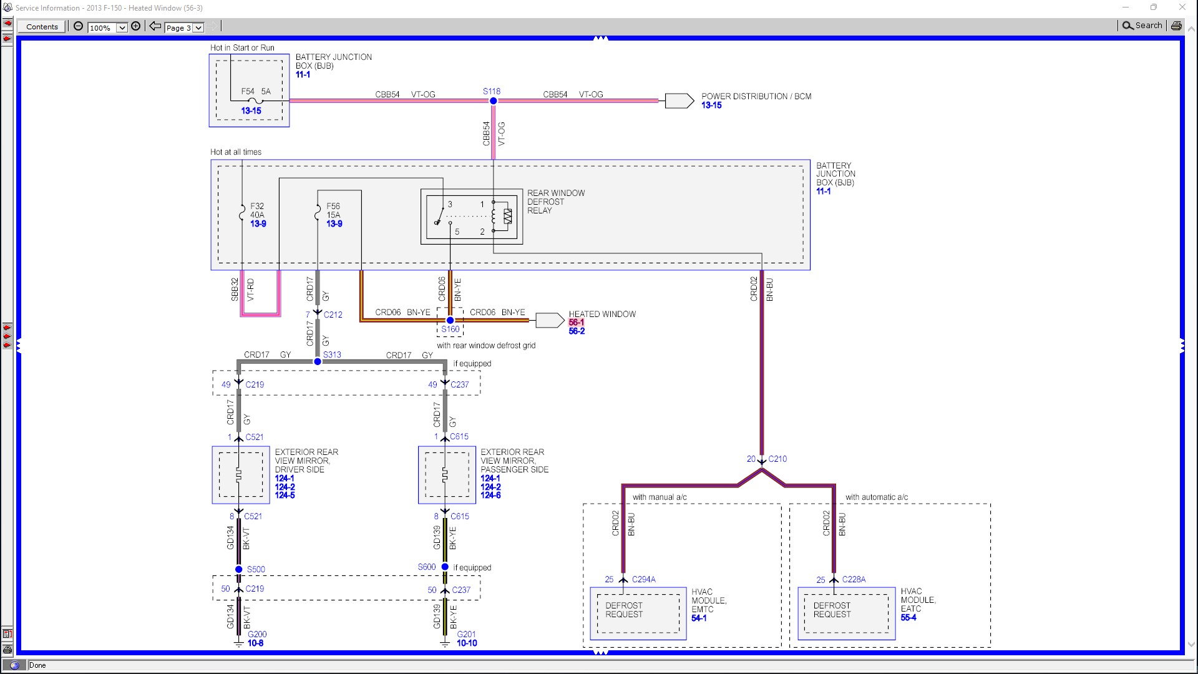The height and width of the screenshot is (674, 1198).
Task: Open Search with the magnifier
Action: pos(1142,26)
